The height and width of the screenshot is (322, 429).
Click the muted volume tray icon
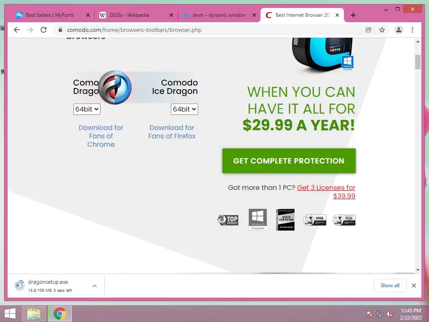click(x=390, y=314)
